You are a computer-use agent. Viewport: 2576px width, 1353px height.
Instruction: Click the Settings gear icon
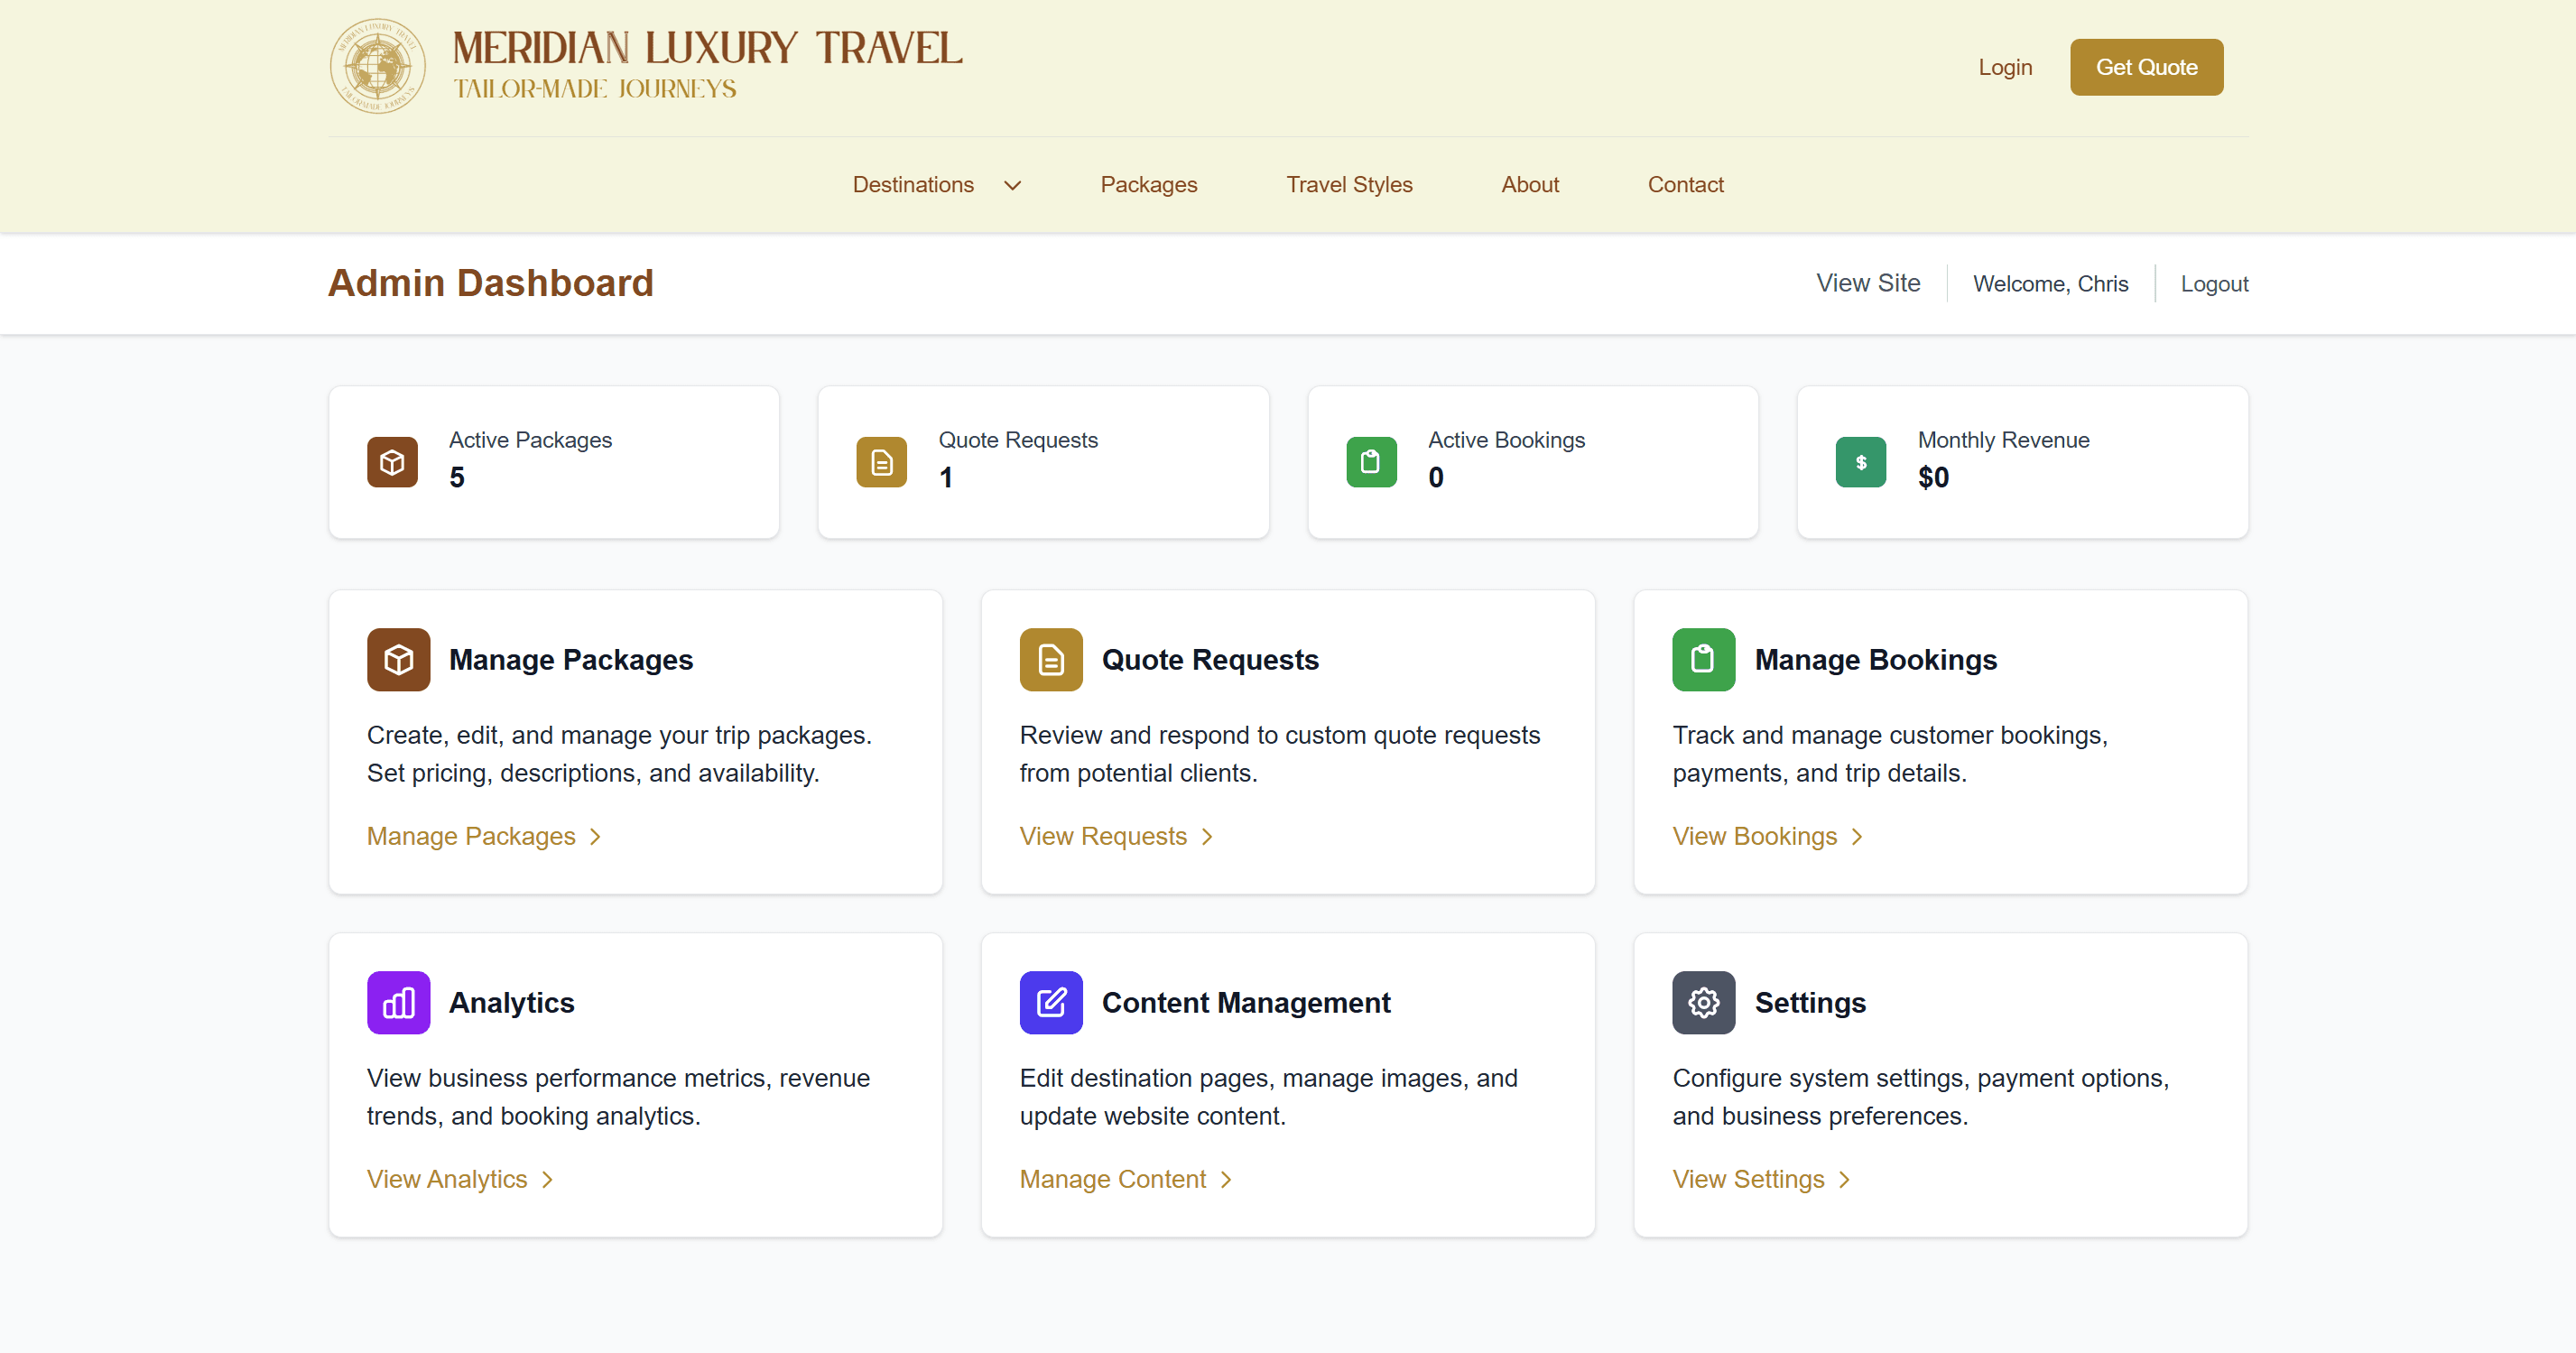click(1703, 1002)
